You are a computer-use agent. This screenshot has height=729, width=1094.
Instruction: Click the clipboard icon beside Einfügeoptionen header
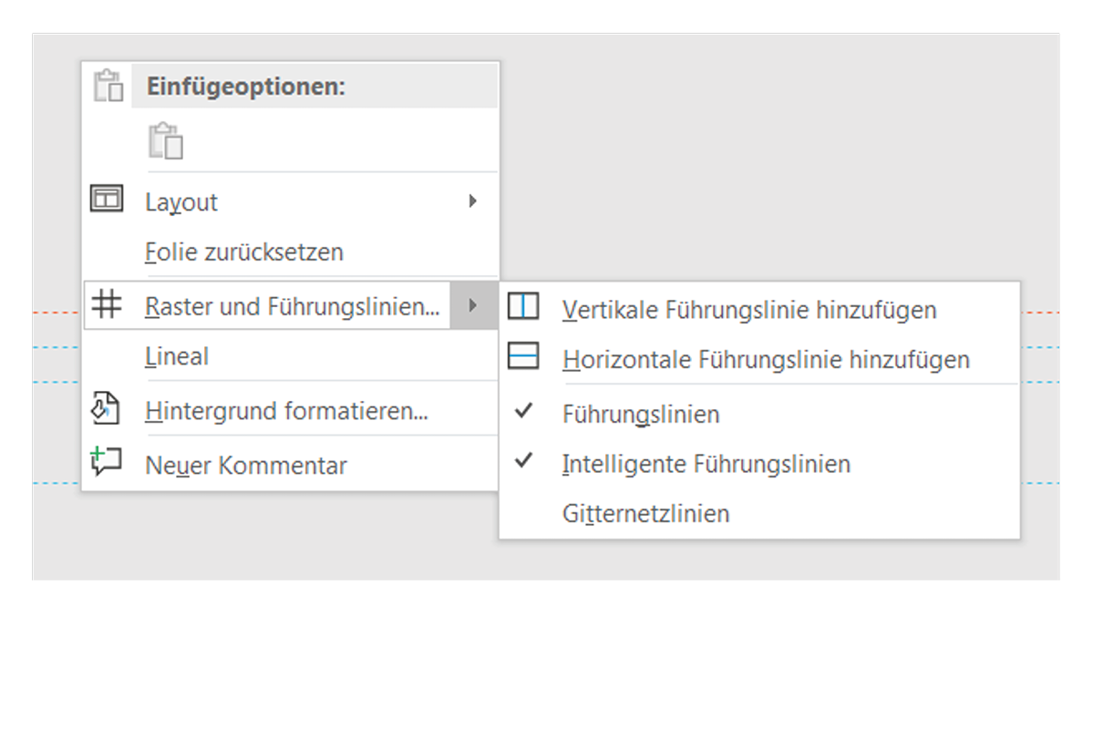click(x=108, y=86)
